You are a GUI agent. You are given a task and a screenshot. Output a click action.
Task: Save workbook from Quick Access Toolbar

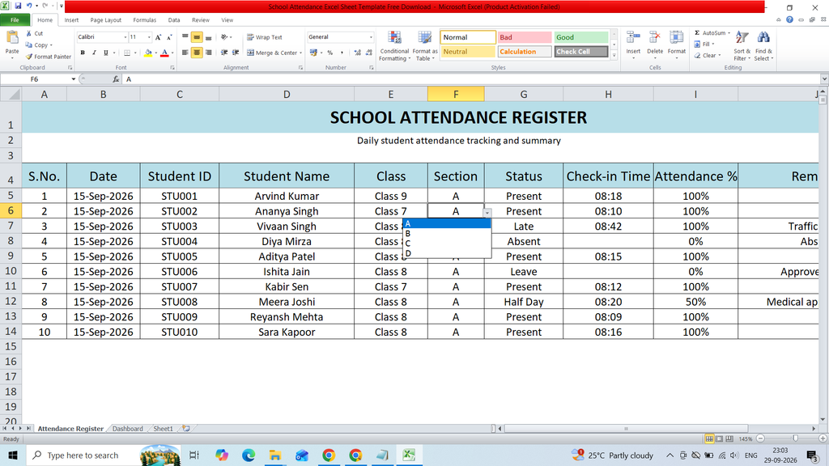coord(18,6)
